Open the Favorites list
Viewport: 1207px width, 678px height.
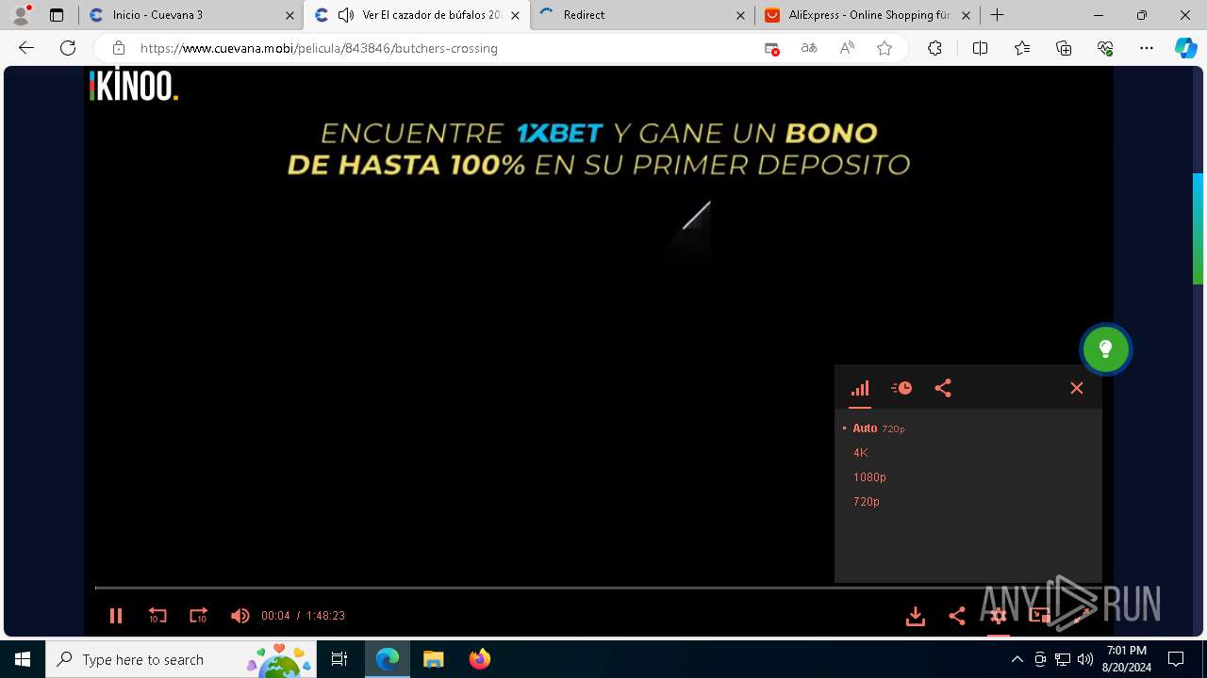tap(1022, 48)
